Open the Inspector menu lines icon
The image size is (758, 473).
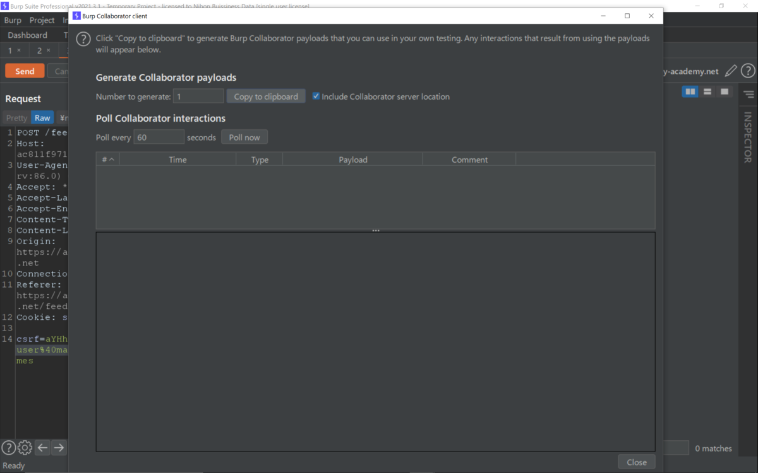pos(749,95)
